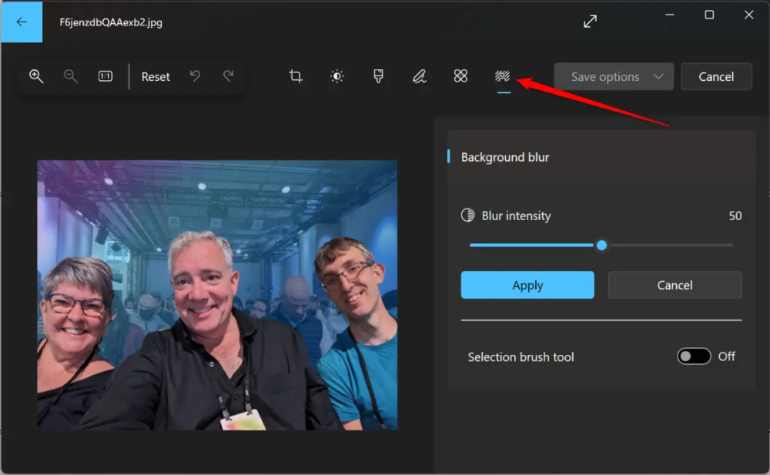This screenshot has width=770, height=475.
Task: Apply the background blur
Action: [527, 285]
